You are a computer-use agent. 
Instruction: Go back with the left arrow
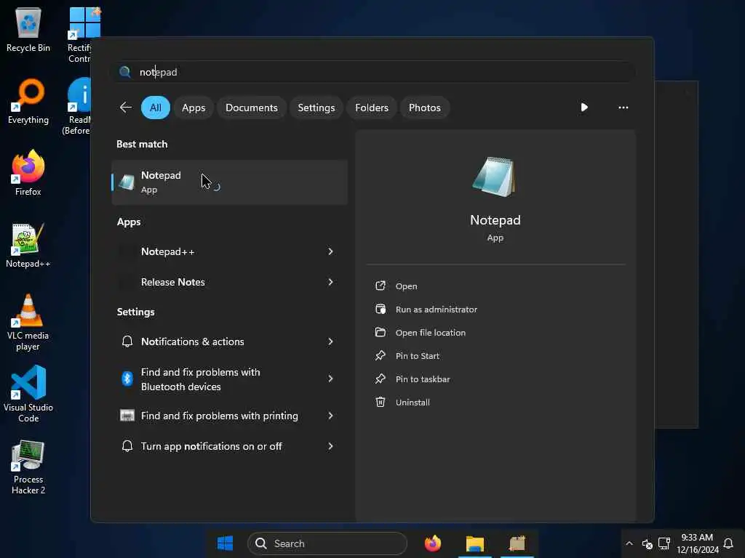(x=125, y=108)
